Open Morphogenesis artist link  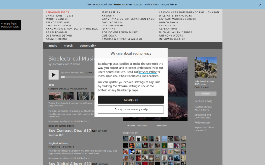coord(57,19)
